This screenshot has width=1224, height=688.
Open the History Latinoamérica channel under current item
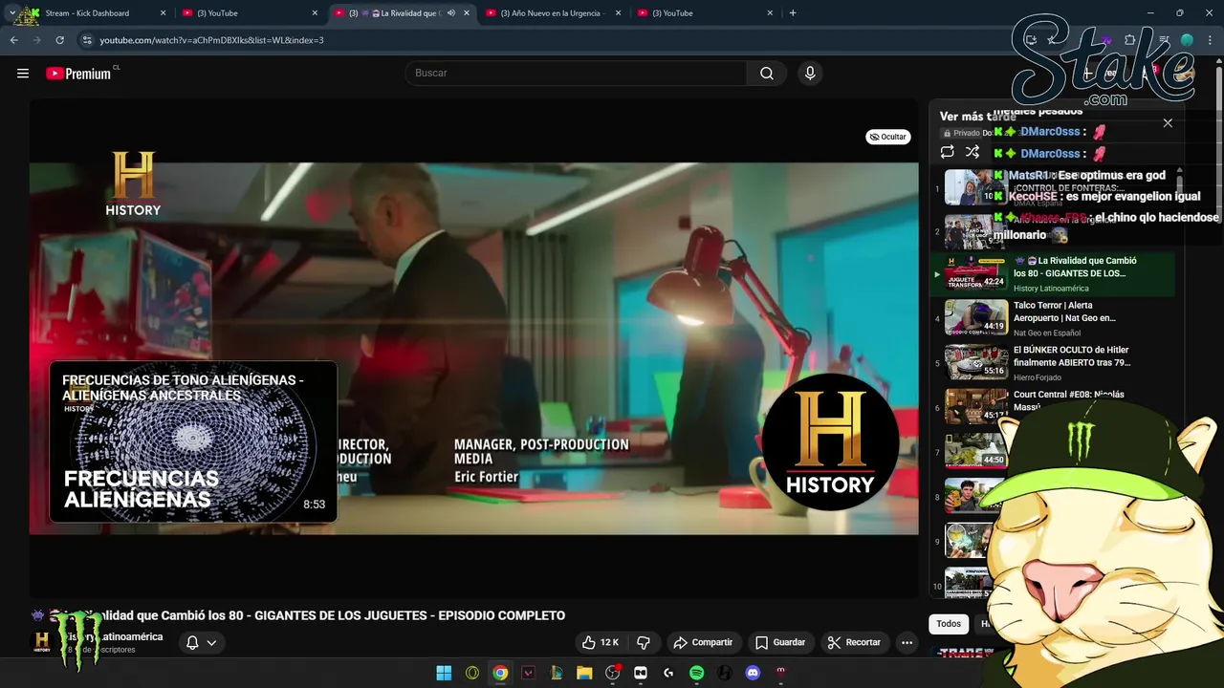click(1051, 289)
